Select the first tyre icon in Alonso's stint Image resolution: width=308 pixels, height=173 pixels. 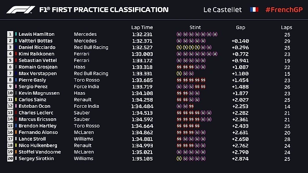179,133
